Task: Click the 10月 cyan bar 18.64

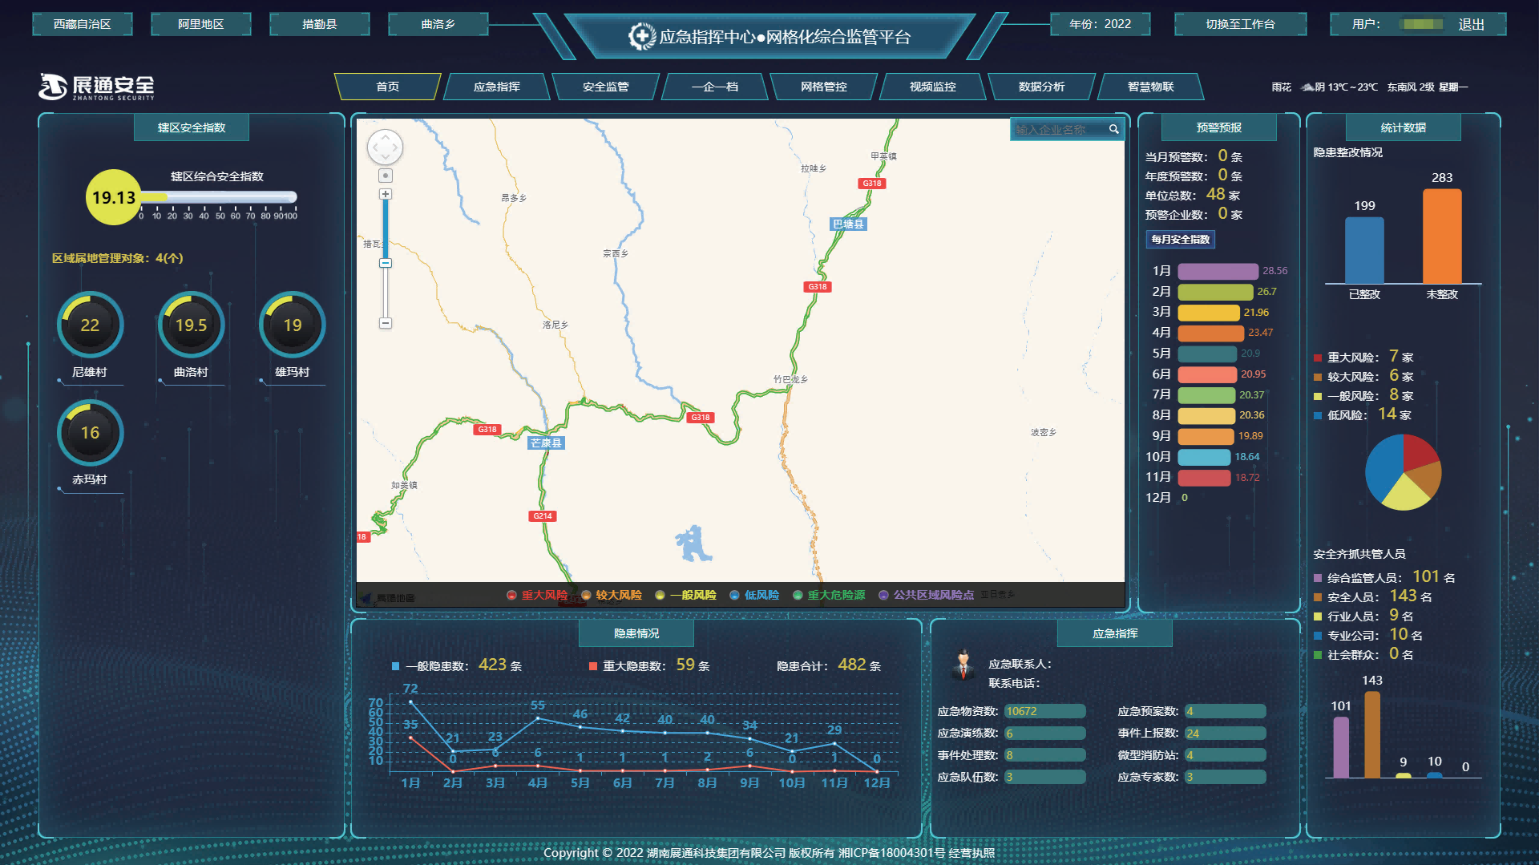Action: pyautogui.click(x=1204, y=457)
